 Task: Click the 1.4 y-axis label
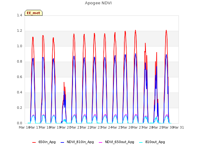(x=19, y=15)
